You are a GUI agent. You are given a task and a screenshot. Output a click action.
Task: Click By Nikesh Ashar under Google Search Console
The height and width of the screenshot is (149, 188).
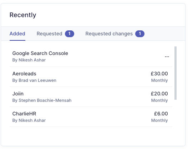point(29,60)
